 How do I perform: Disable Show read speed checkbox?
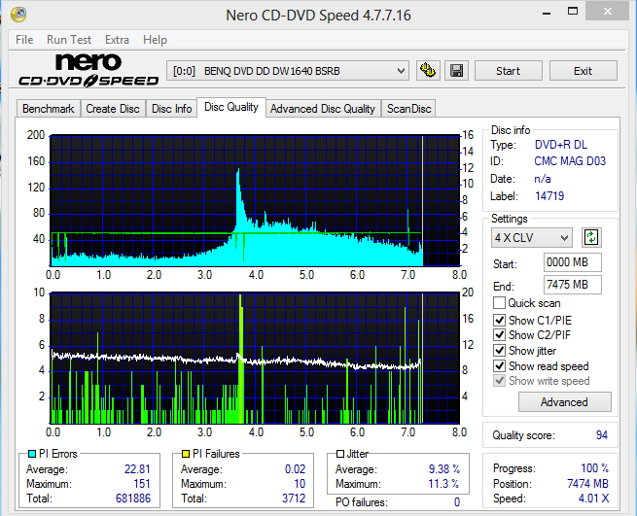tap(499, 365)
